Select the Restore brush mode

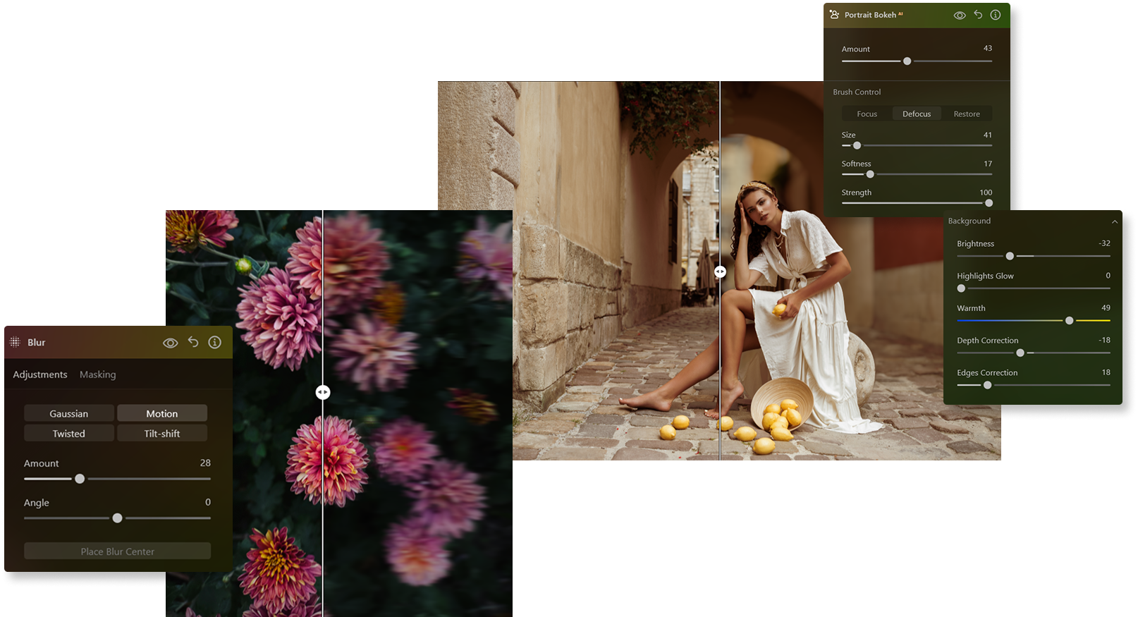[x=967, y=114]
